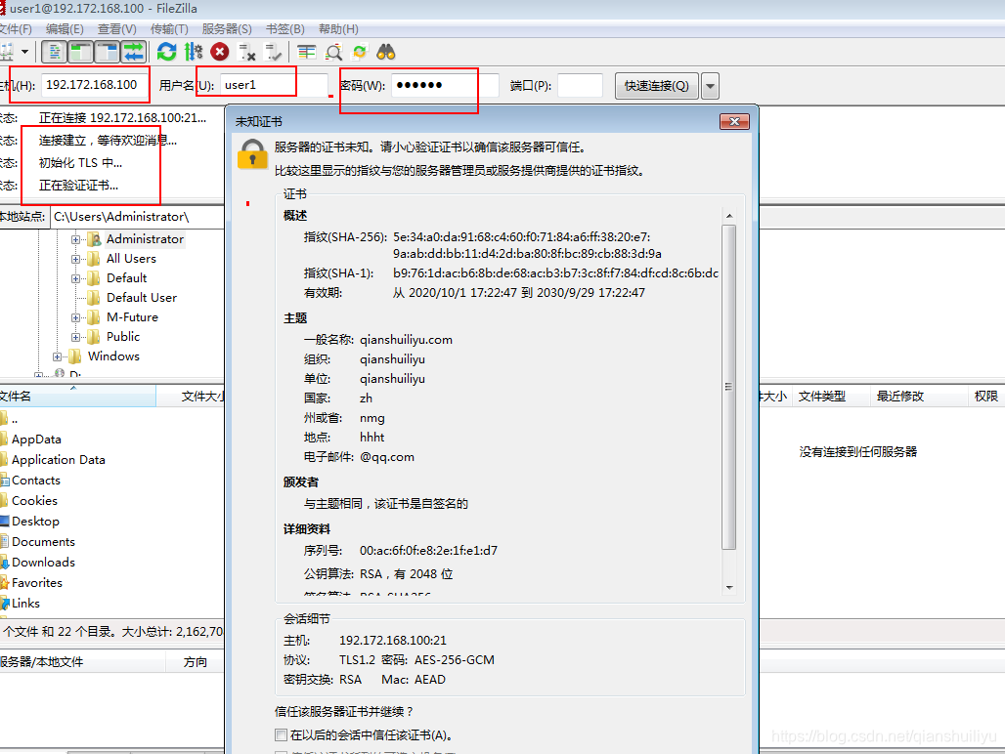Click the 端口(P) port input field
Image resolution: width=1005 pixels, height=754 pixels.
[580, 86]
